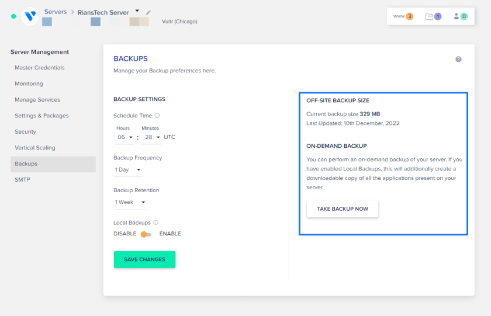Expand the Backup Retention dropdown
This screenshot has width=491, height=316.
[130, 202]
